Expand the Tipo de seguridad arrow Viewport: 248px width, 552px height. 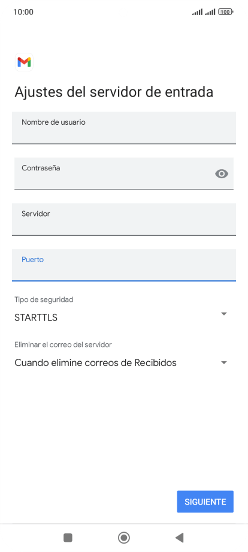[224, 313]
